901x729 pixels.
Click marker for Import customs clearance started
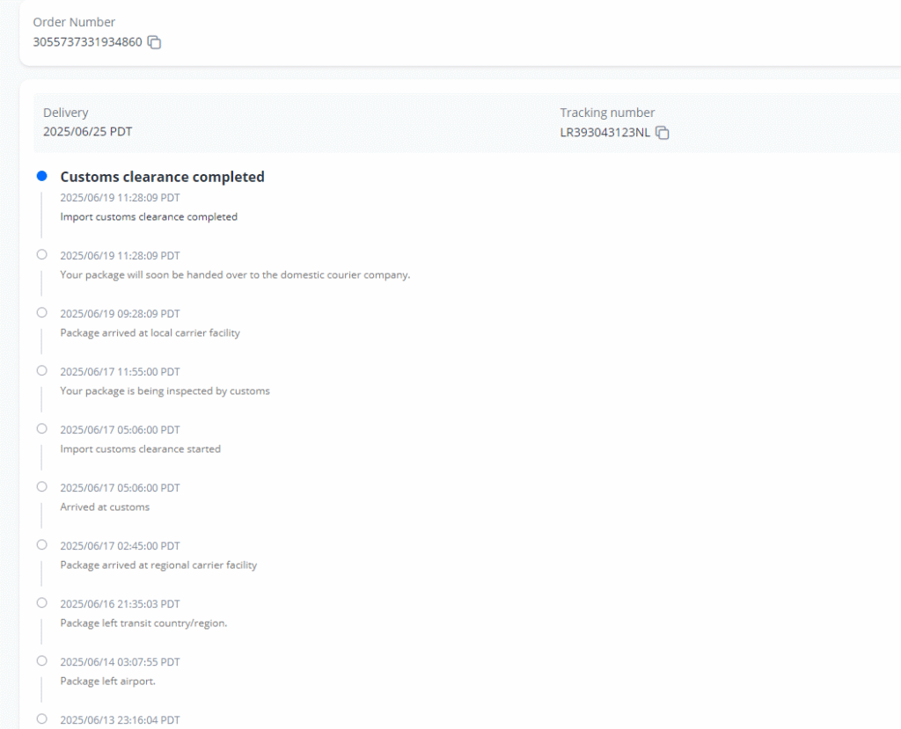pos(41,428)
